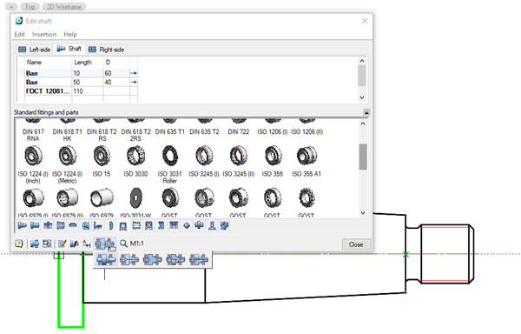Screen dimensions: 521x334
Task: Open the Insertion menu
Action: tap(44, 34)
